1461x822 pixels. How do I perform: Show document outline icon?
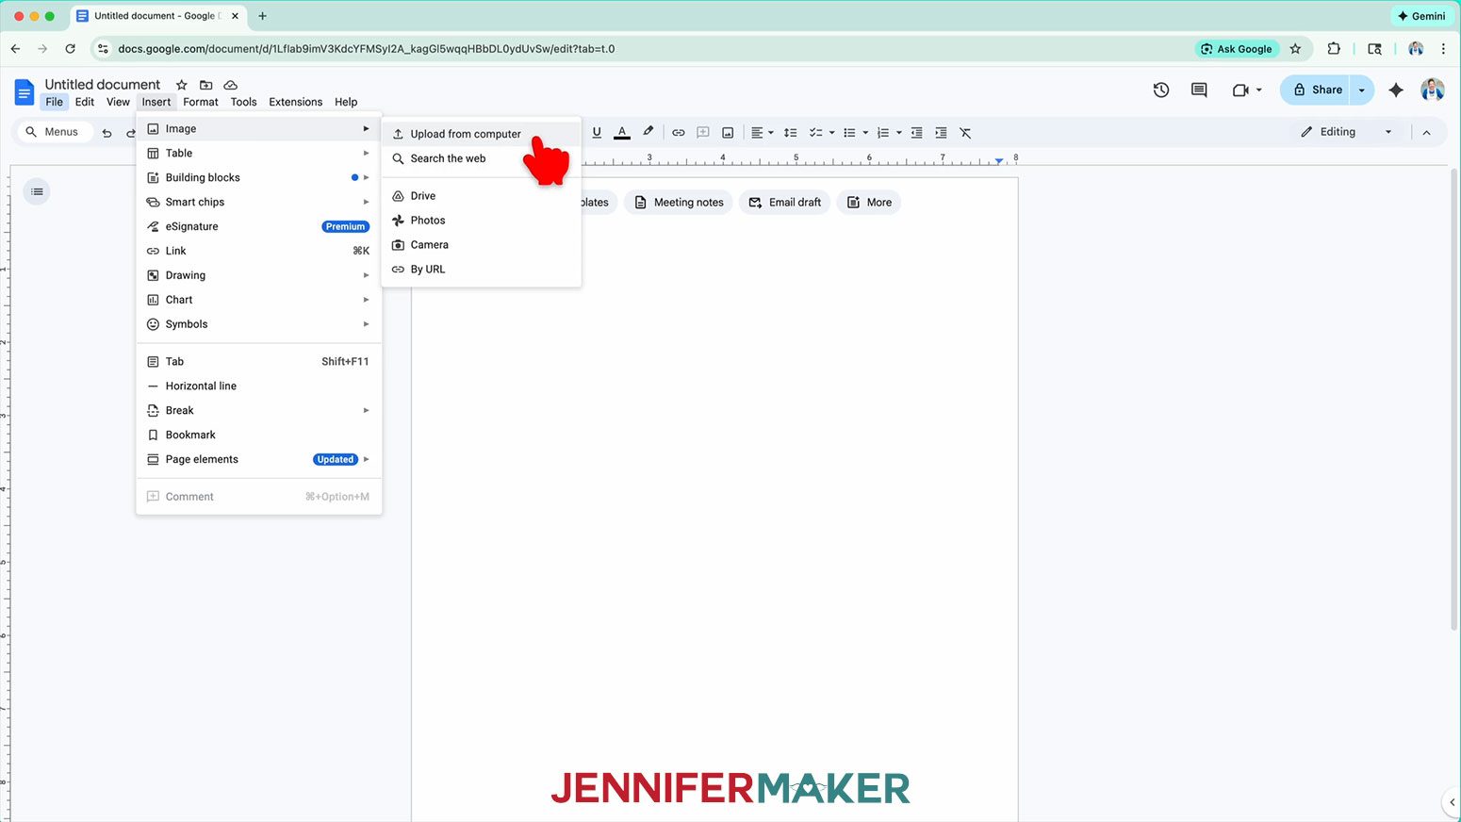point(37,191)
